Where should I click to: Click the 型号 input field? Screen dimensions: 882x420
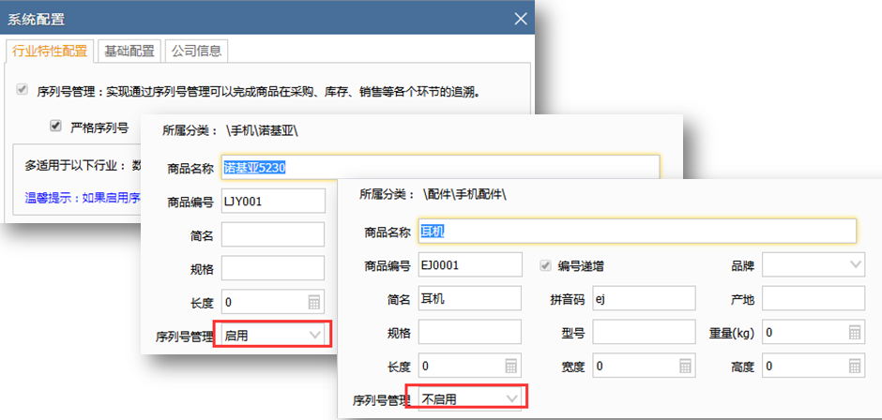coord(644,332)
